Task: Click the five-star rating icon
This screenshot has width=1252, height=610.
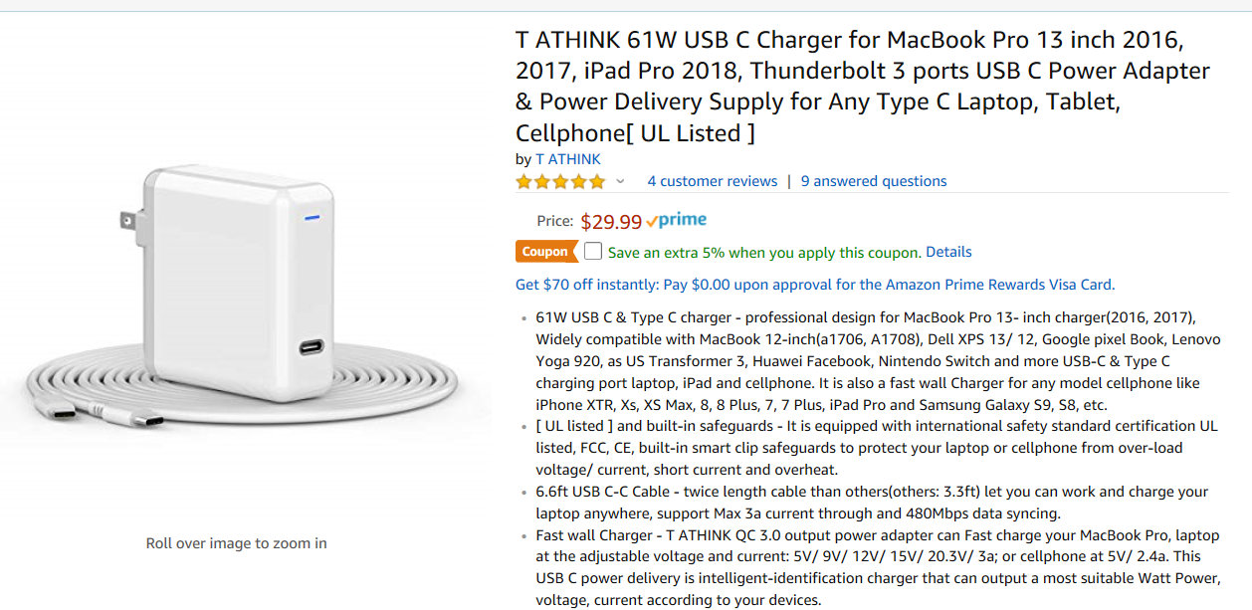Action: (x=559, y=181)
